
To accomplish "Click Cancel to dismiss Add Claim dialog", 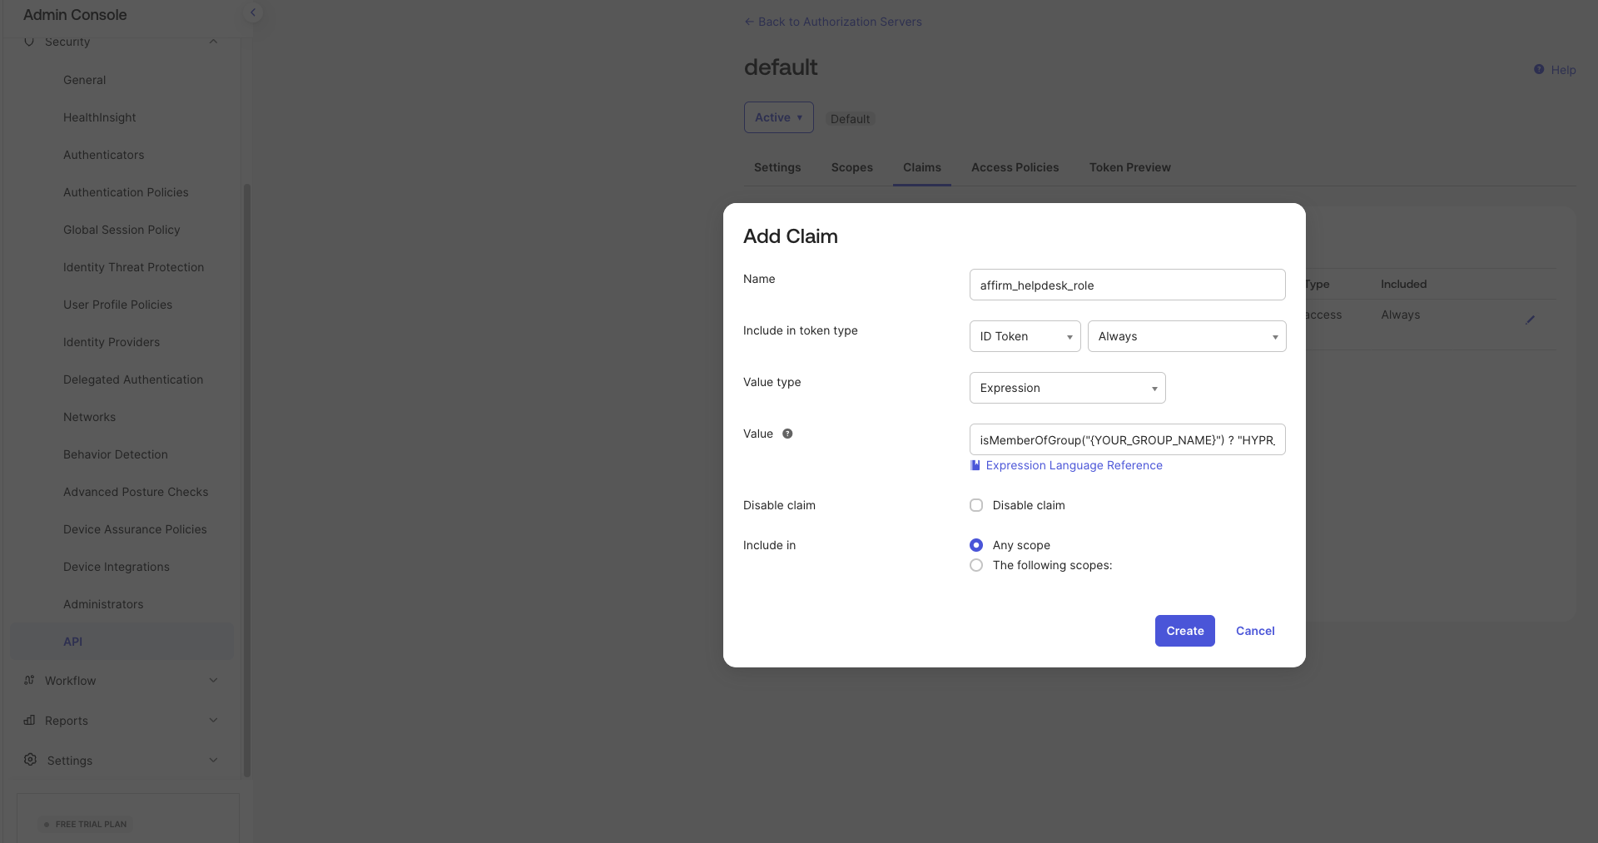I will pyautogui.click(x=1254, y=631).
